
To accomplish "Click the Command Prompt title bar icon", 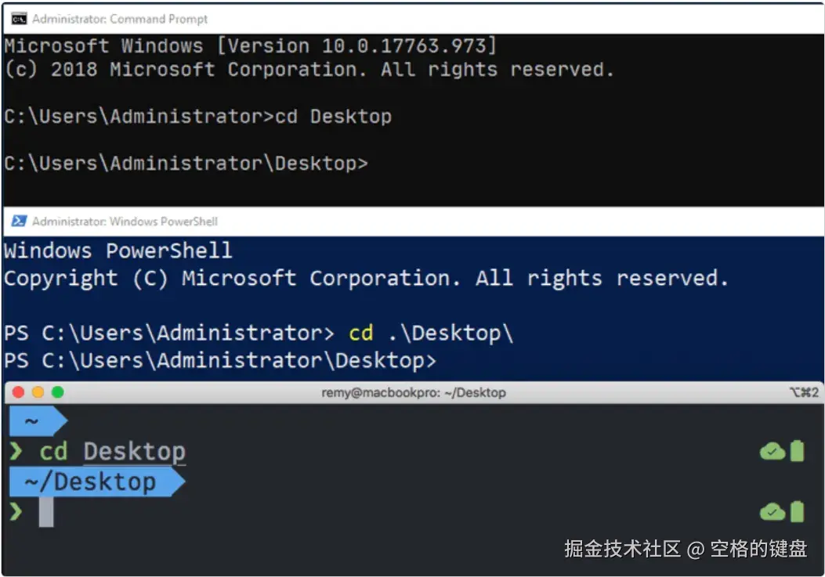I will [x=19, y=19].
